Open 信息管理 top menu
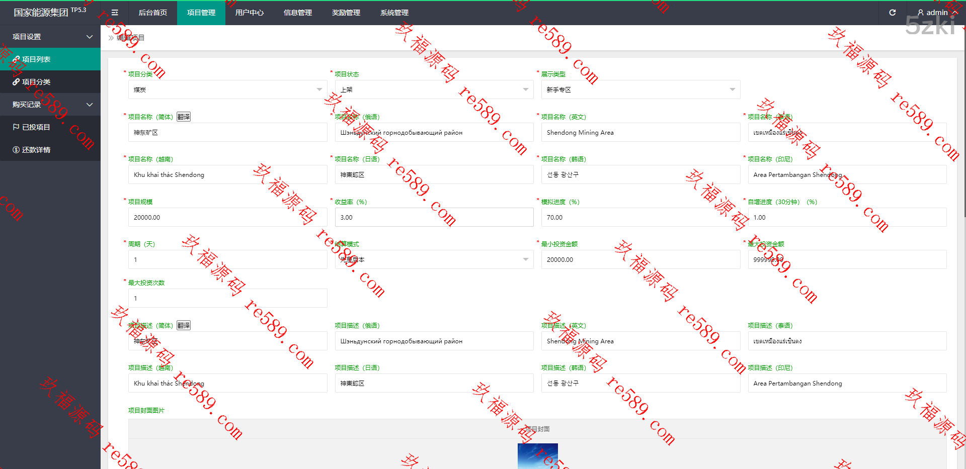 [x=298, y=13]
